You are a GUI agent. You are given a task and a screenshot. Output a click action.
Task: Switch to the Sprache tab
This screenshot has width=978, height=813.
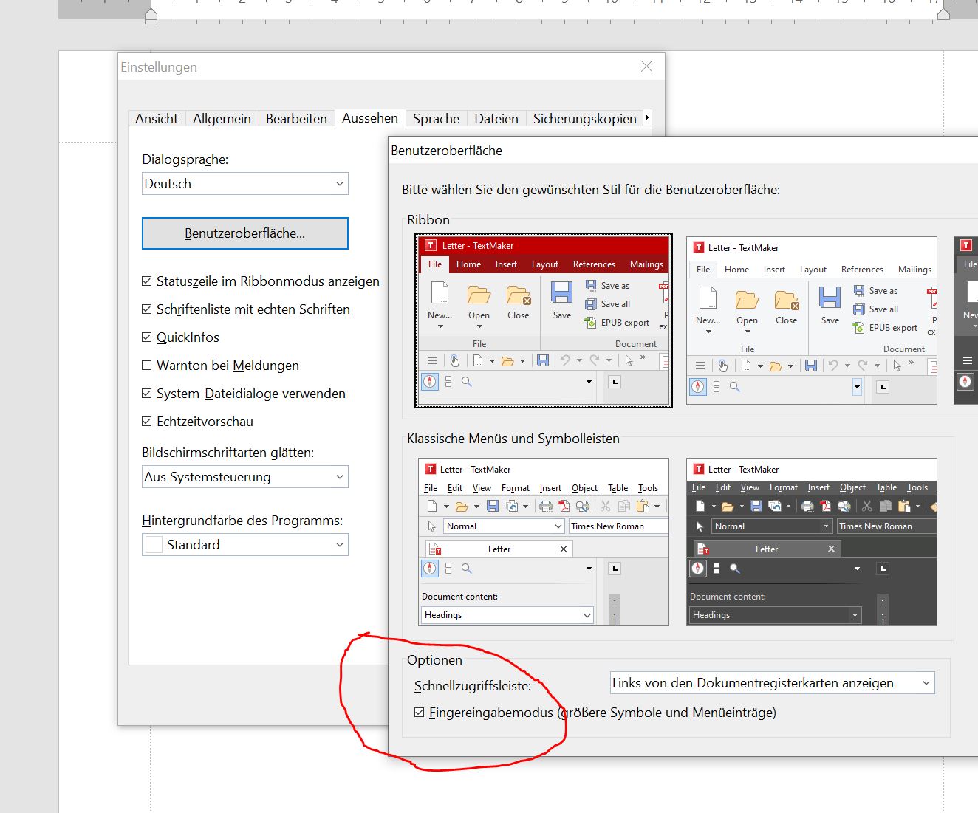tap(436, 119)
